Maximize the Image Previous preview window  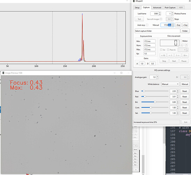[121, 73]
